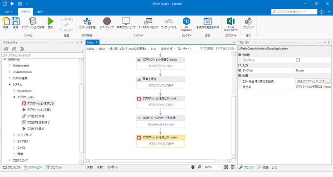Expand all in the activities panel toolbar
Image resolution: width=333 pixels, height=177 pixels.
[6, 49]
